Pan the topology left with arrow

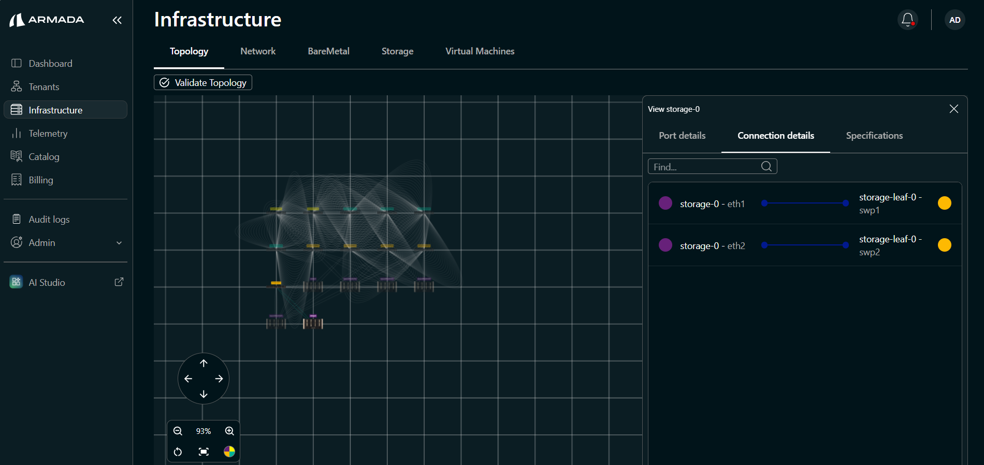[x=188, y=379]
